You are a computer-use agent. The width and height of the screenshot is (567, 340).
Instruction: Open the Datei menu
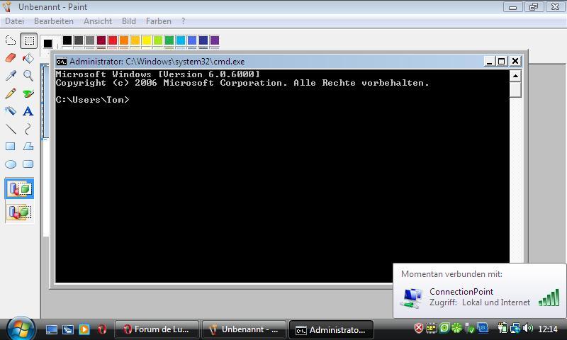point(14,21)
